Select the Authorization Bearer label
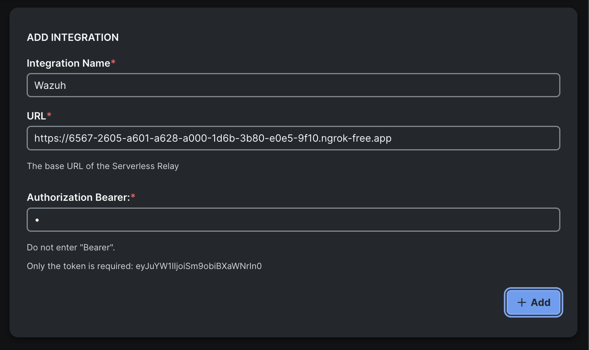 pyautogui.click(x=78, y=197)
